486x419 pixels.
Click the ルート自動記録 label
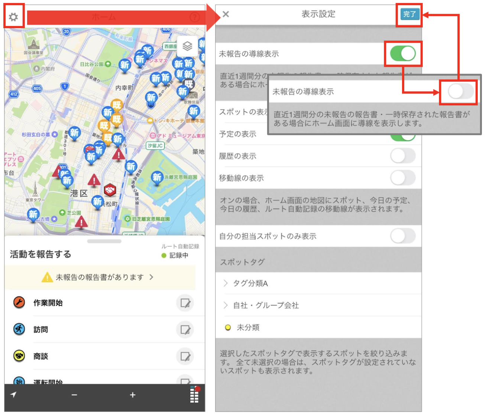(180, 246)
